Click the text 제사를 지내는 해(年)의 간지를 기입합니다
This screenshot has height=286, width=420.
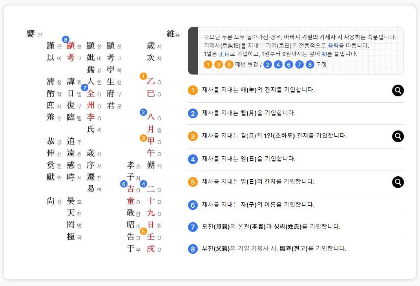[x=258, y=90]
